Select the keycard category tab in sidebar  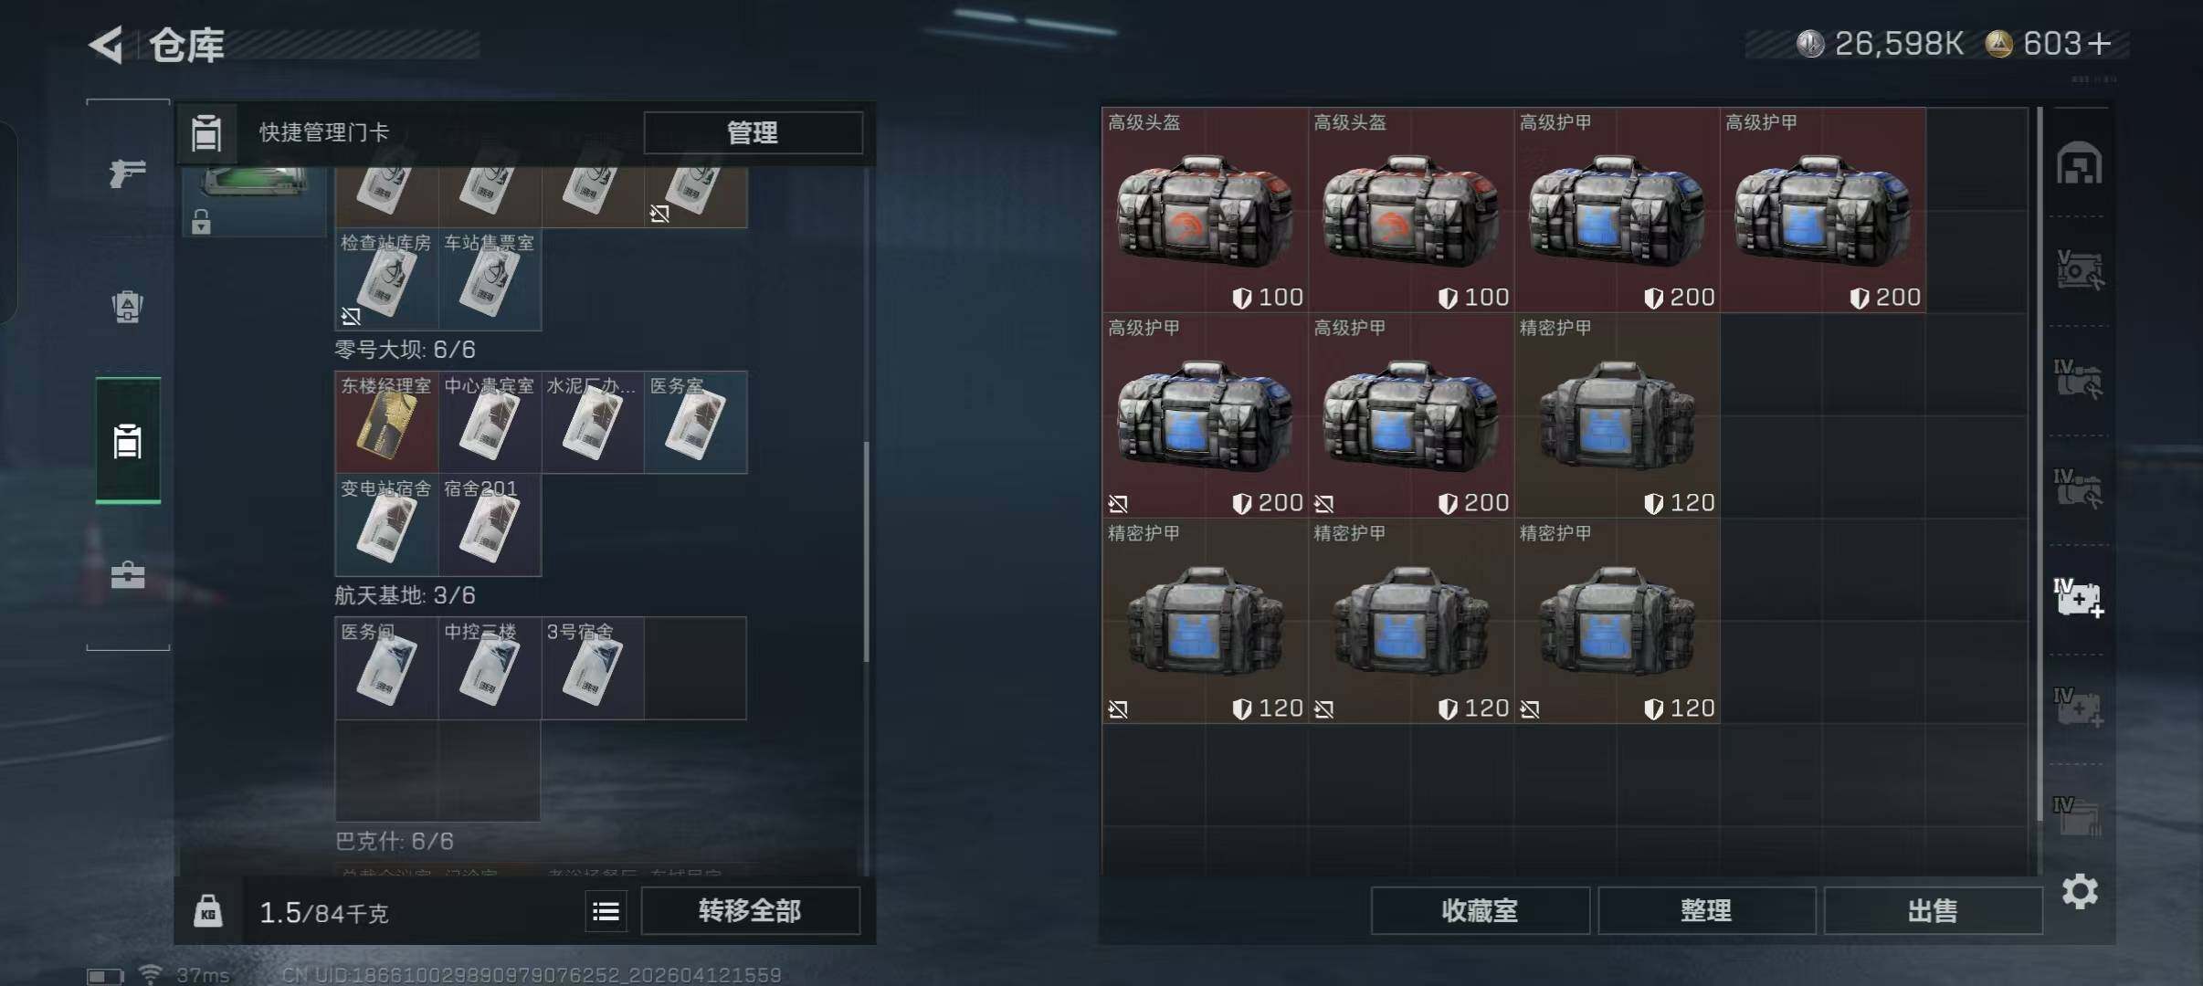tap(128, 440)
